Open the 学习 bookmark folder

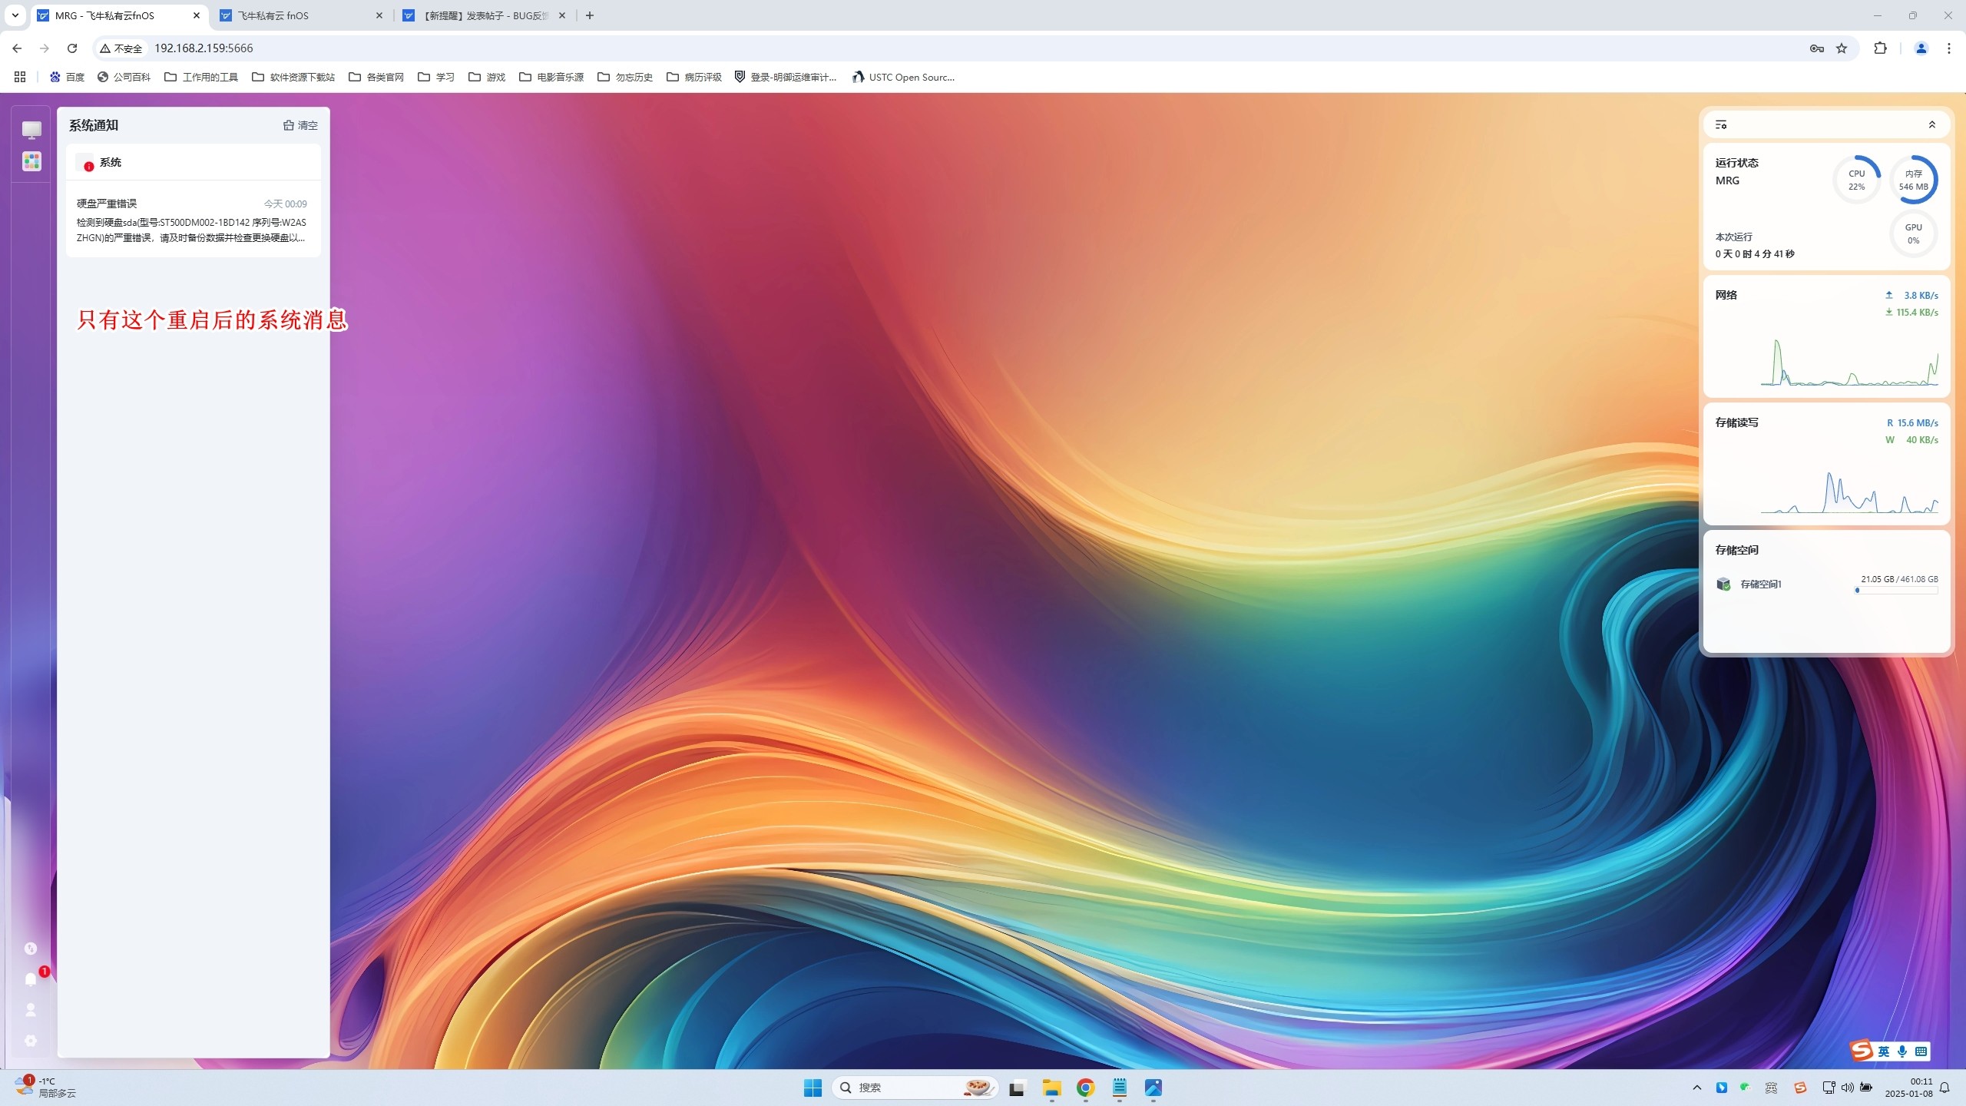point(436,77)
